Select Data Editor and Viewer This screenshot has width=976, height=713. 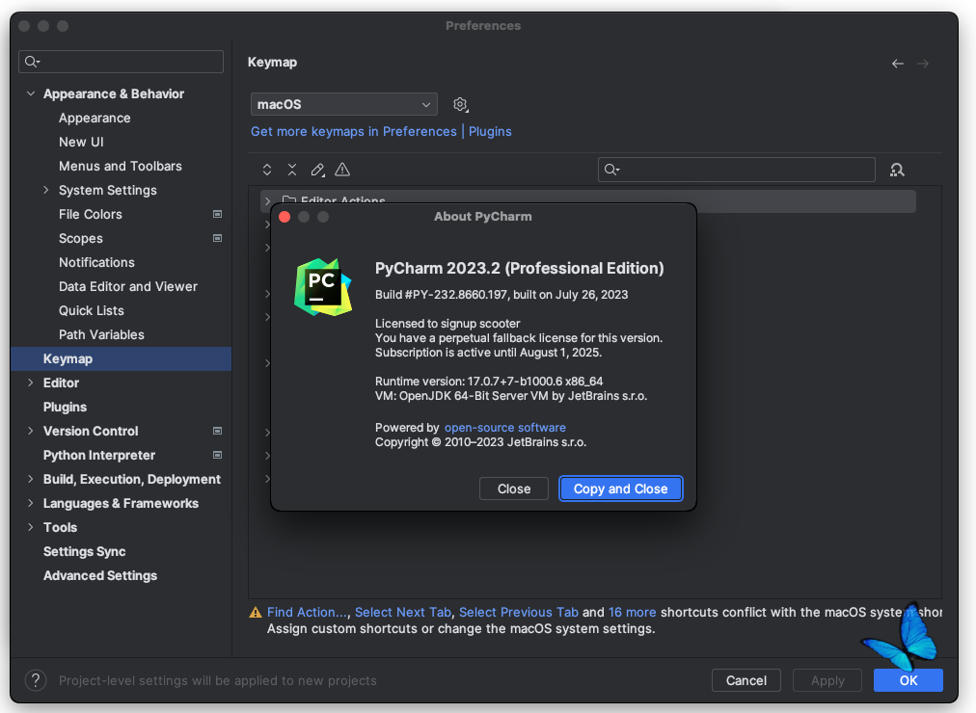127,286
